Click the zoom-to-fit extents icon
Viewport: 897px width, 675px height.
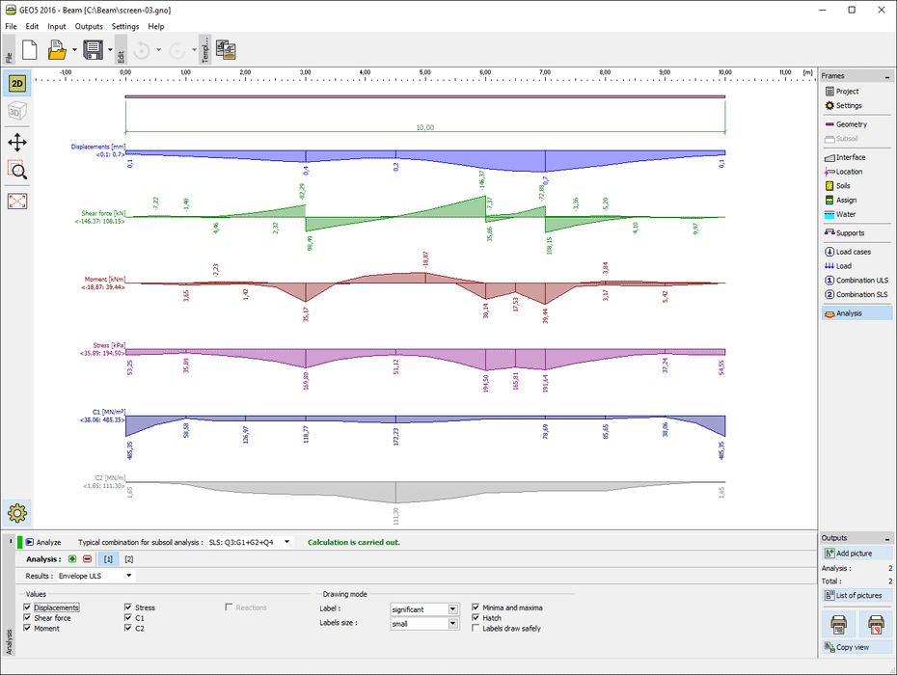point(17,201)
